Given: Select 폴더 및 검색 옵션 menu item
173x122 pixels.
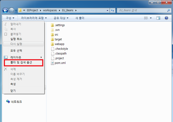Looking at the screenshot, I should pyautogui.click(x=24, y=63).
